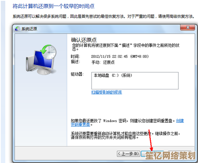
Task: Open the 扫描受影响的程序 link
Action: point(106,92)
